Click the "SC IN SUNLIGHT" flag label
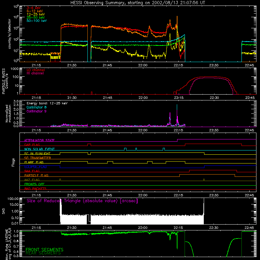Screen dimensions: 260x260 pos(37,153)
